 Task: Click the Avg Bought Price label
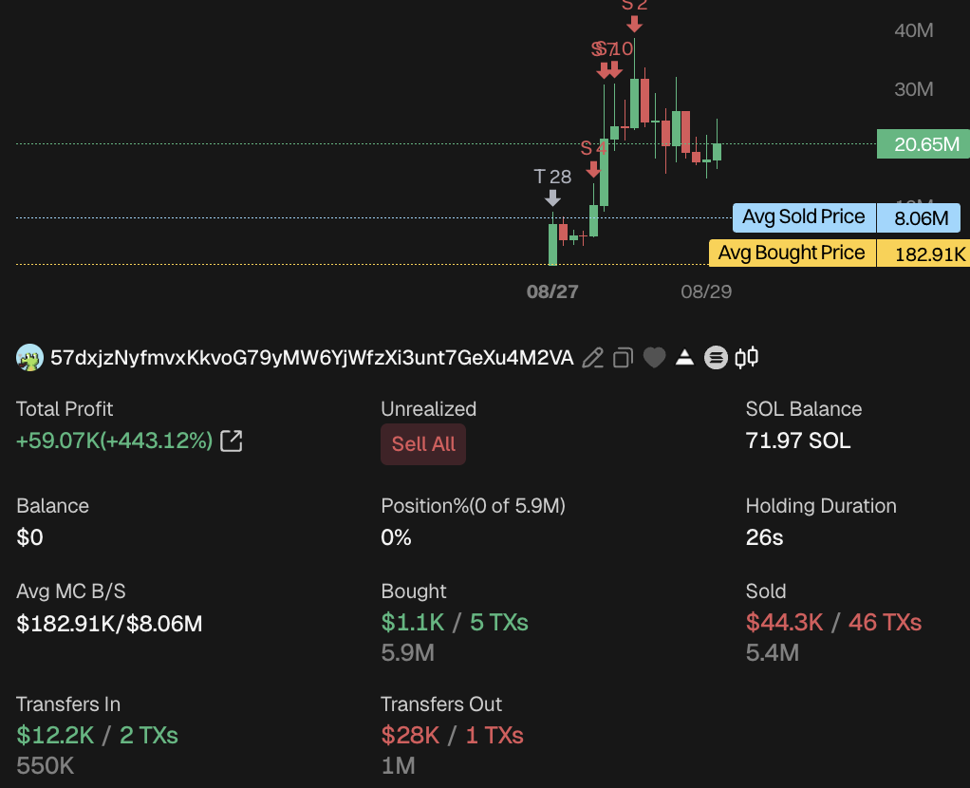792,253
